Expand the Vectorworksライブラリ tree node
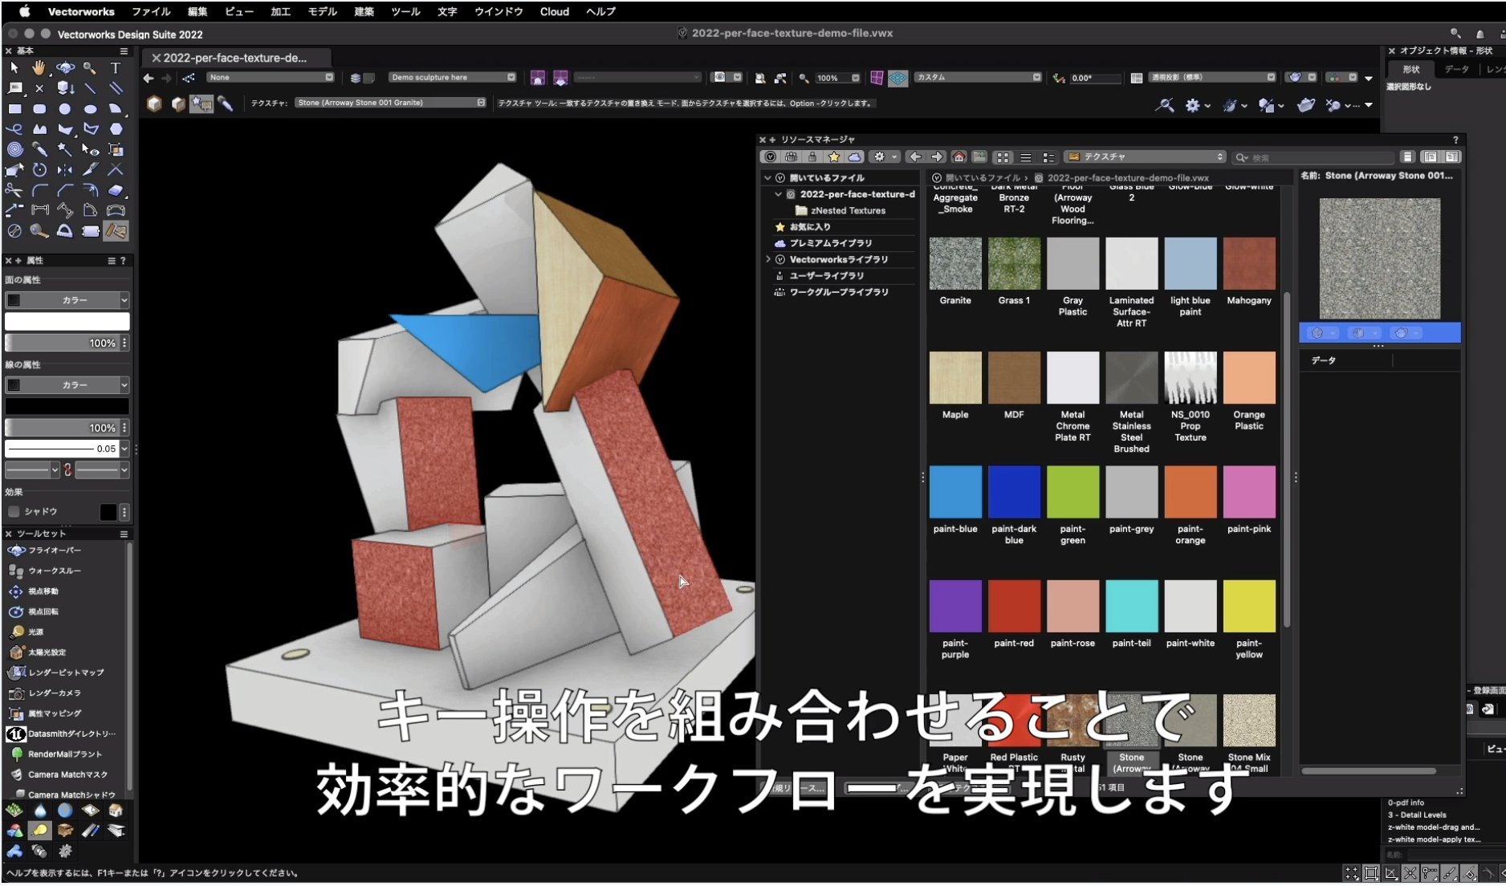The image size is (1506, 886). (x=767, y=259)
